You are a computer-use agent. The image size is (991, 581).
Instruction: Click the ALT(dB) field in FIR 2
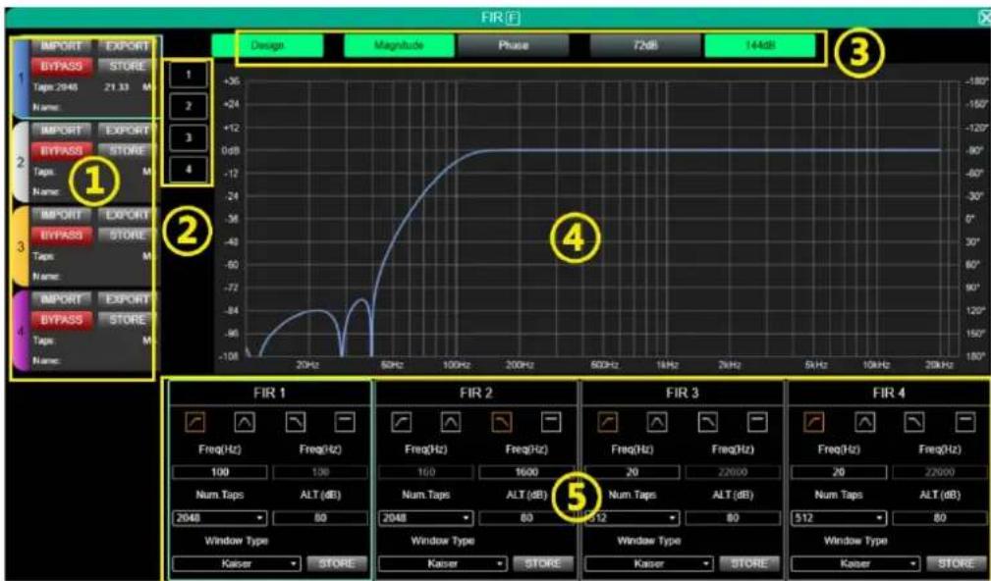(526, 518)
